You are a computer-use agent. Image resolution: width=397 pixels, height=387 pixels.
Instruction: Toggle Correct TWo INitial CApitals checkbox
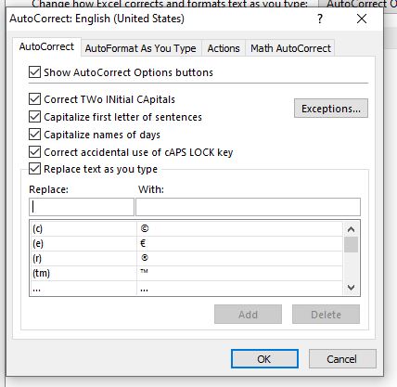[34, 99]
